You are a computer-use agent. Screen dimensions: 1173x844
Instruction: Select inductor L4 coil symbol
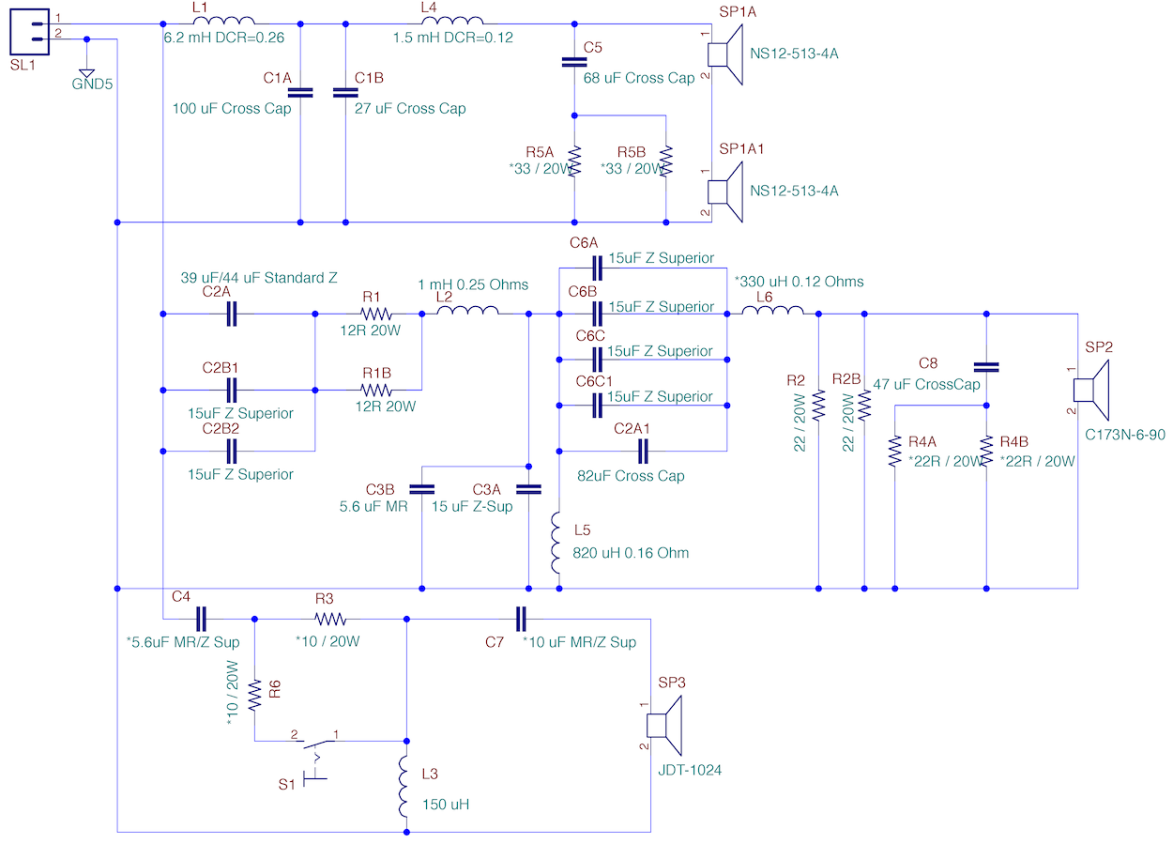pyautogui.click(x=453, y=21)
